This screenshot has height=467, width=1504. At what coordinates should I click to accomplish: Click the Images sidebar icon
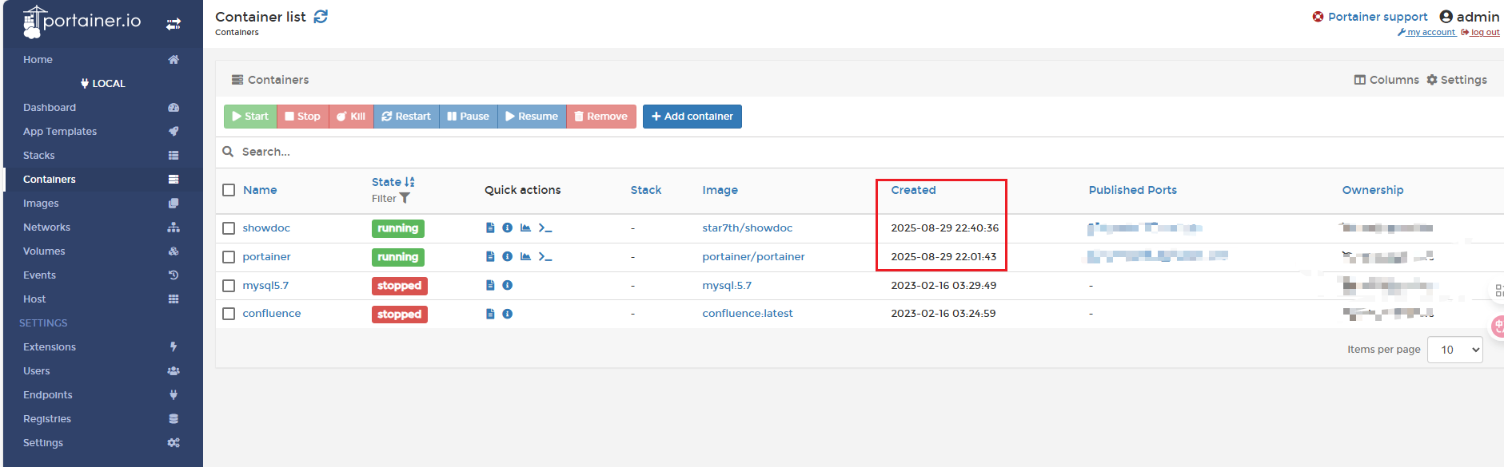pyautogui.click(x=174, y=204)
